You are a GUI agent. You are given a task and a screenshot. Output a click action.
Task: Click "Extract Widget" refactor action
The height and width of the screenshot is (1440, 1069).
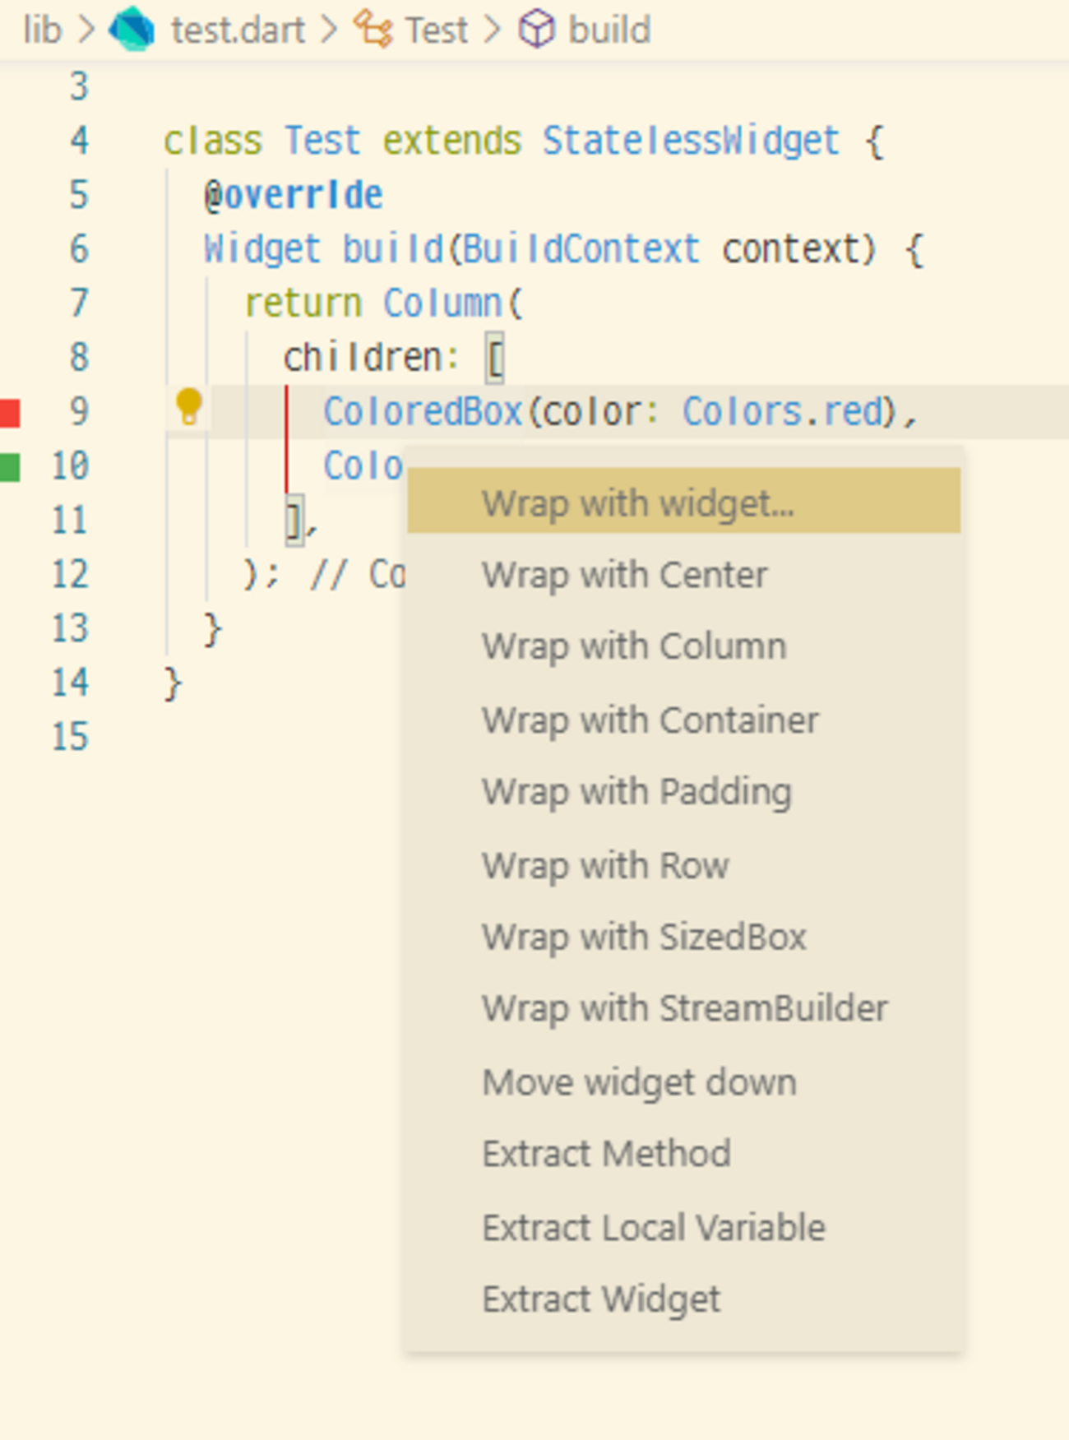601,1299
